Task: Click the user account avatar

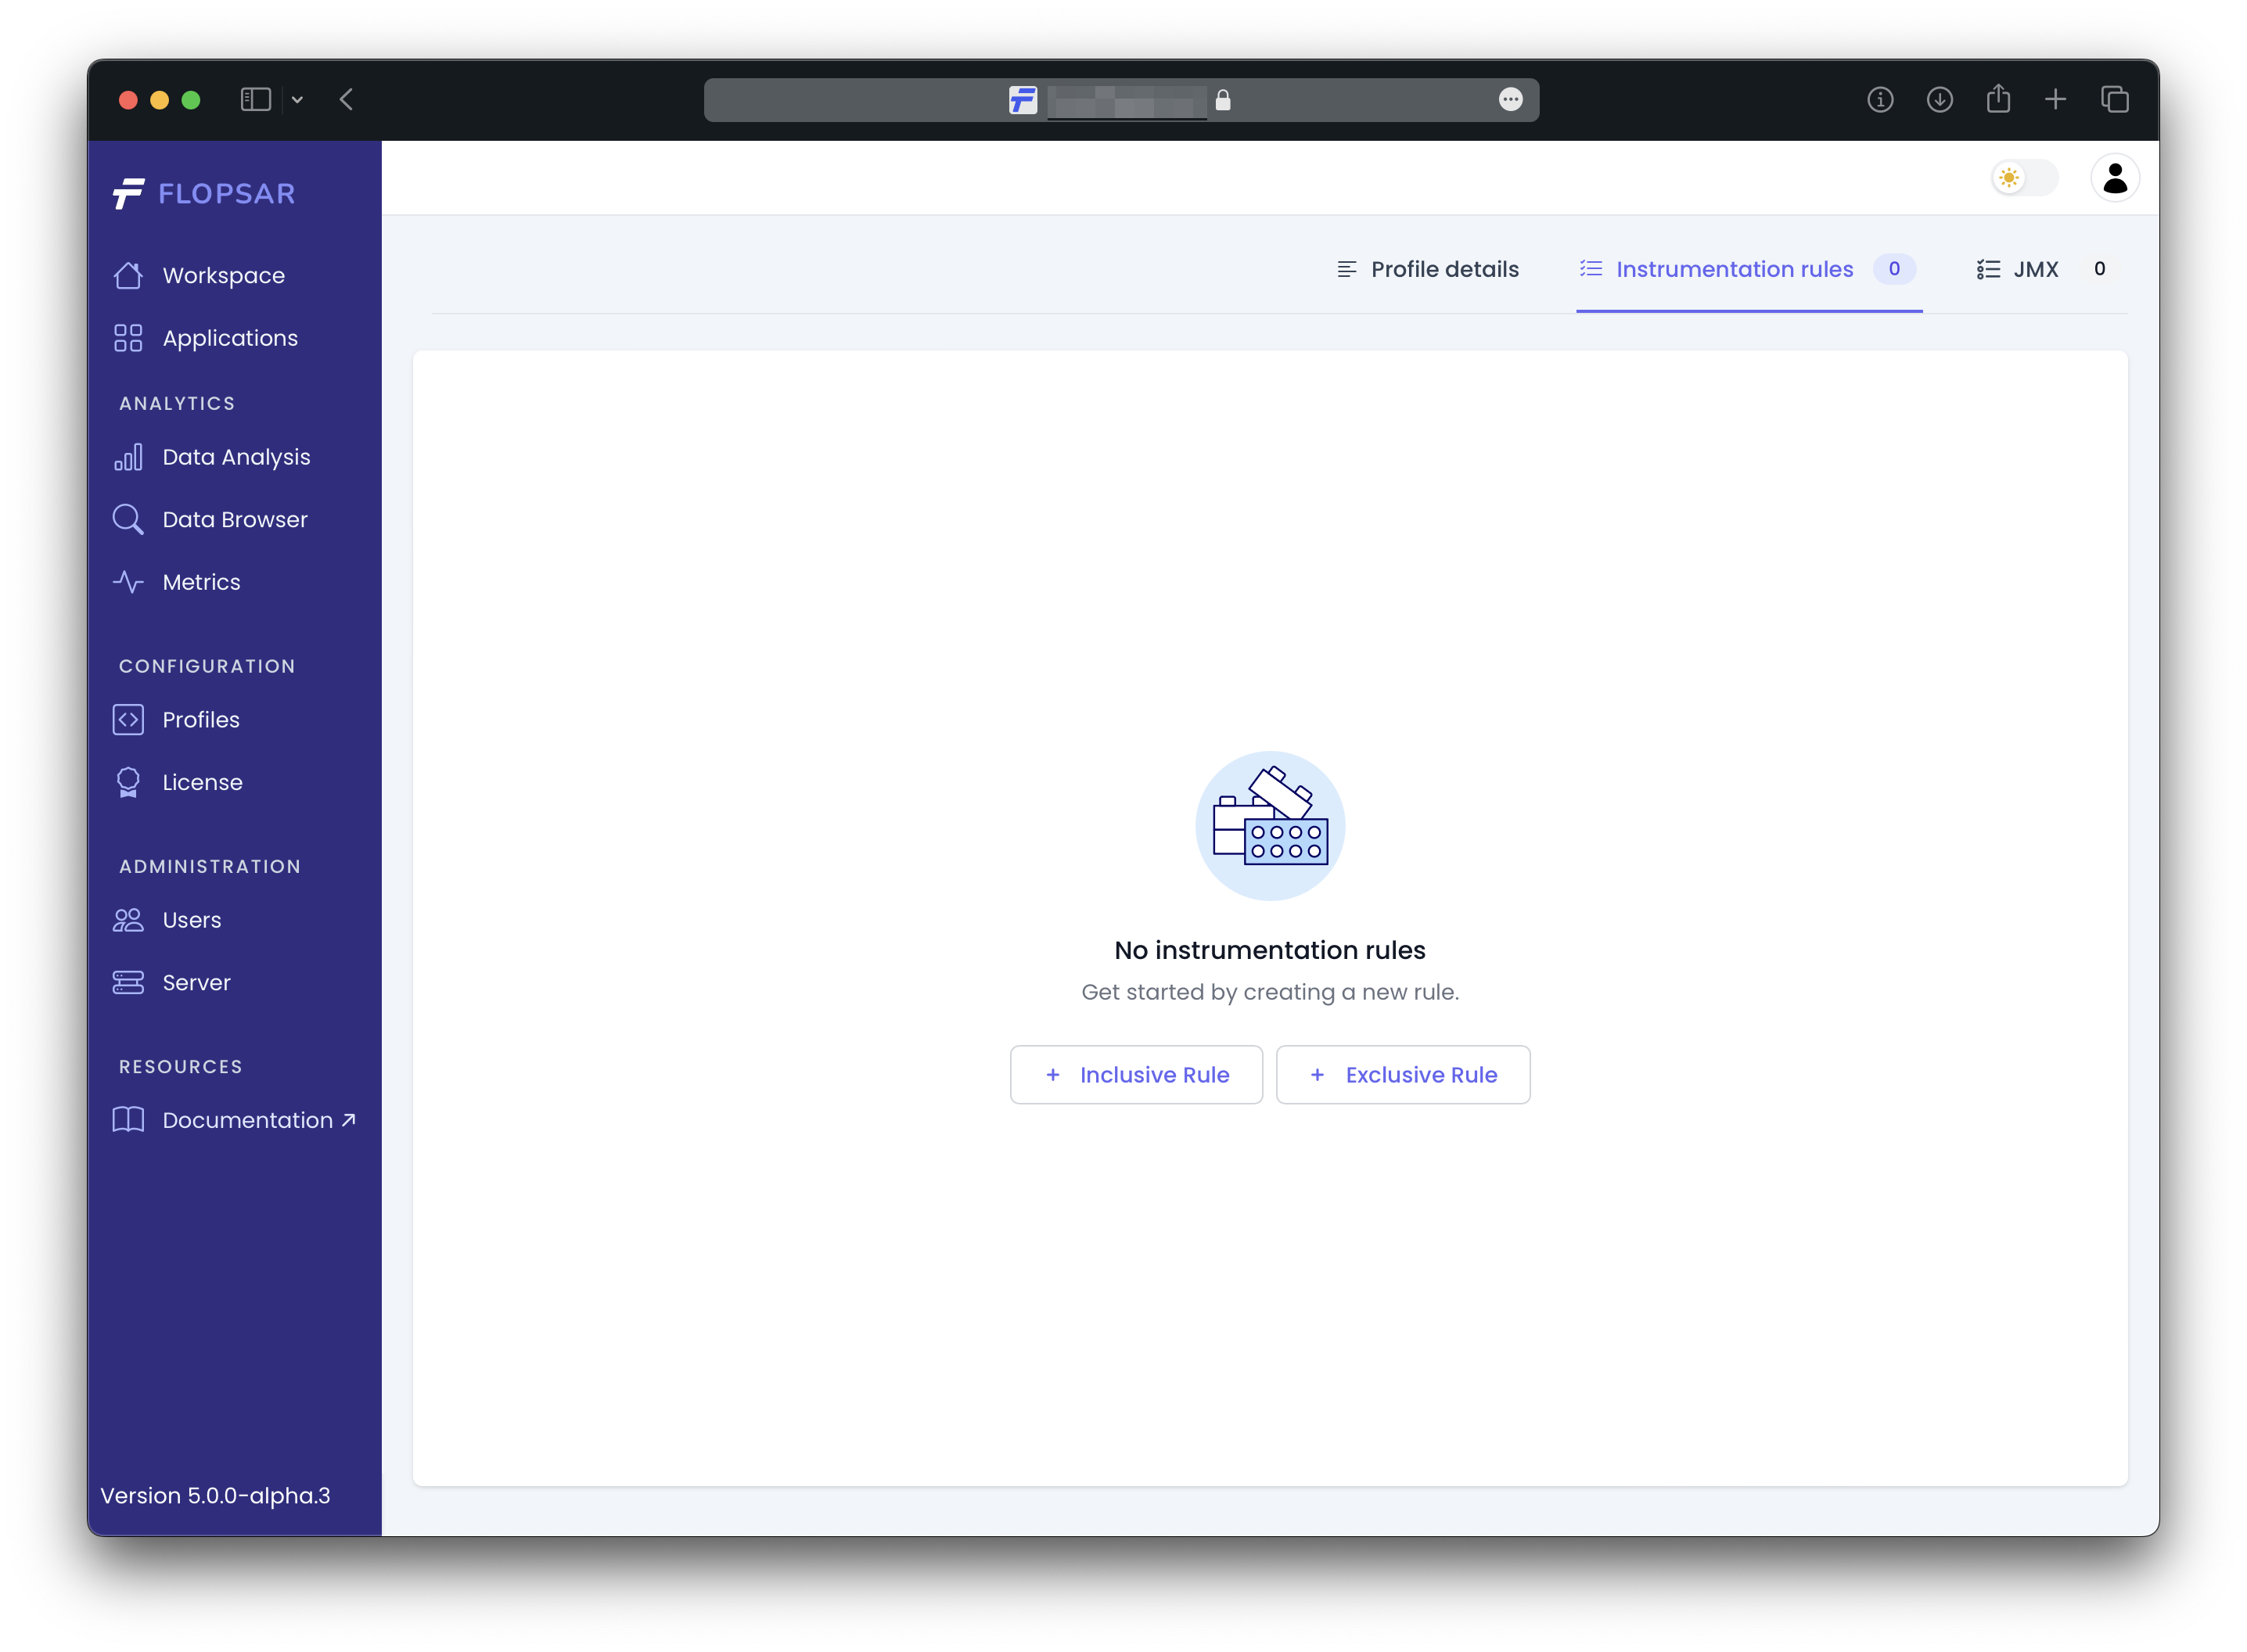Action: coord(2114,179)
